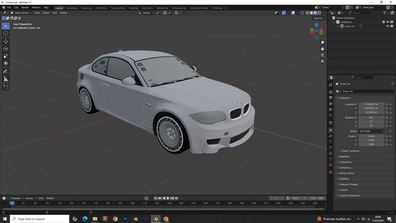Image resolution: width=396 pixels, height=223 pixels.
Task: Toggle viewport visibility eye of Collection
Action: click(x=388, y=22)
